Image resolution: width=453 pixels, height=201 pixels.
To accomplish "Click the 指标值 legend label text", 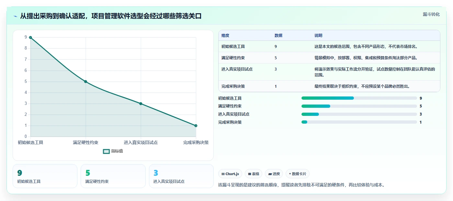I will click(x=117, y=151).
